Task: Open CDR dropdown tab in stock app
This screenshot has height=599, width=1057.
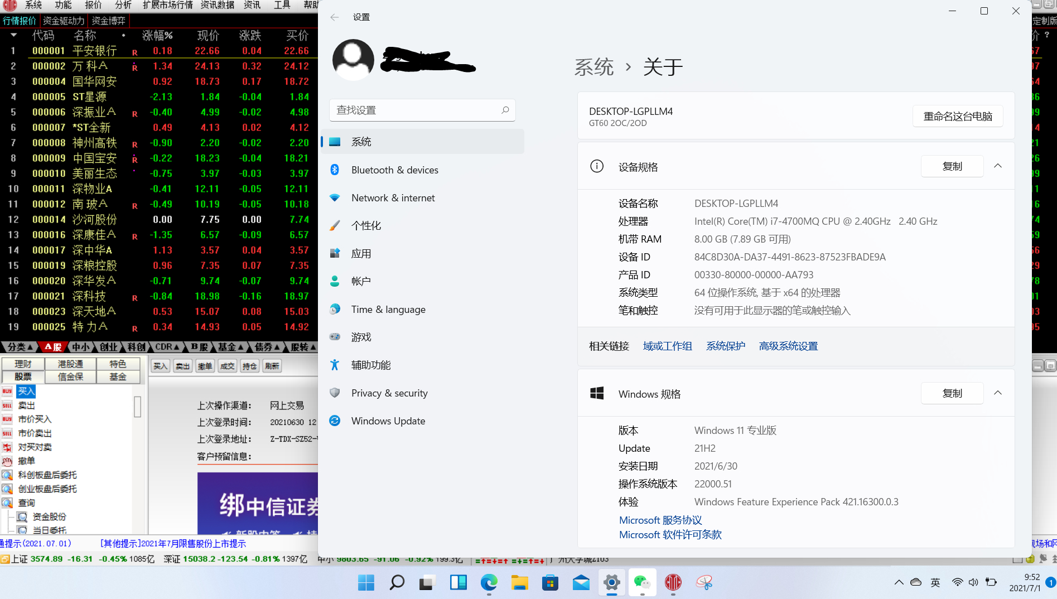Action: pos(167,347)
